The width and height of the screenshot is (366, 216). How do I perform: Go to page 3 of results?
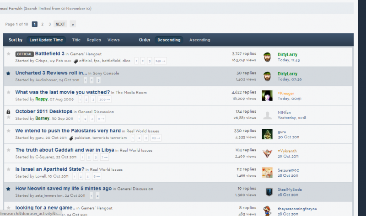click(49, 24)
